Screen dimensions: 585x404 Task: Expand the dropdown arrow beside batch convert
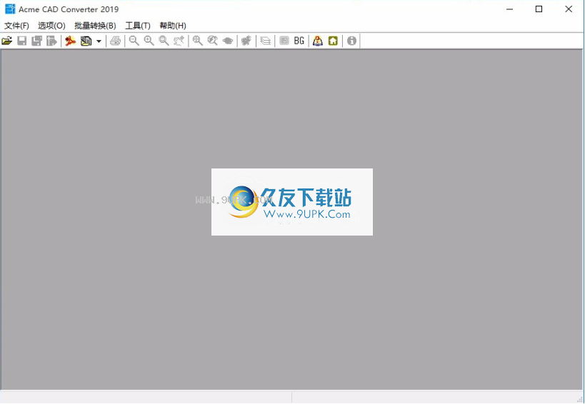(x=99, y=41)
